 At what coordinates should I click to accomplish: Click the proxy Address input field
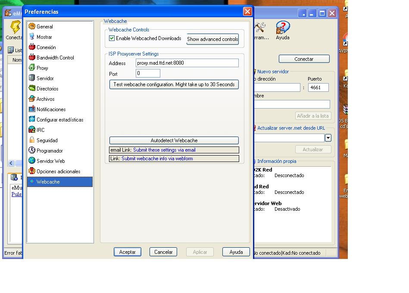point(187,63)
